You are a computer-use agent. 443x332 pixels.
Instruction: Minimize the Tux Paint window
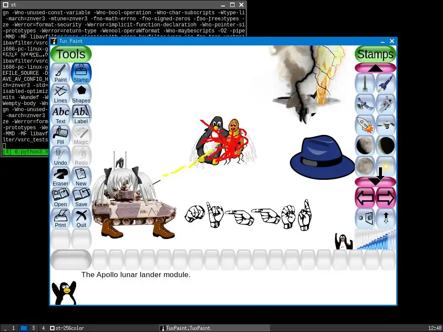382,41
